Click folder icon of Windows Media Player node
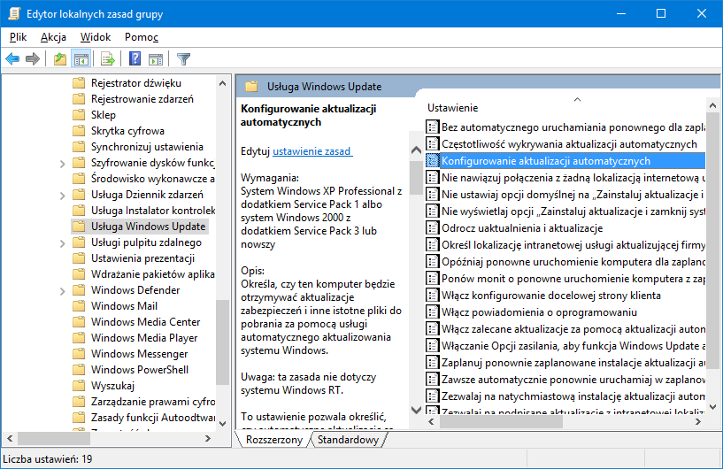This screenshot has width=723, height=469. pyautogui.click(x=79, y=337)
